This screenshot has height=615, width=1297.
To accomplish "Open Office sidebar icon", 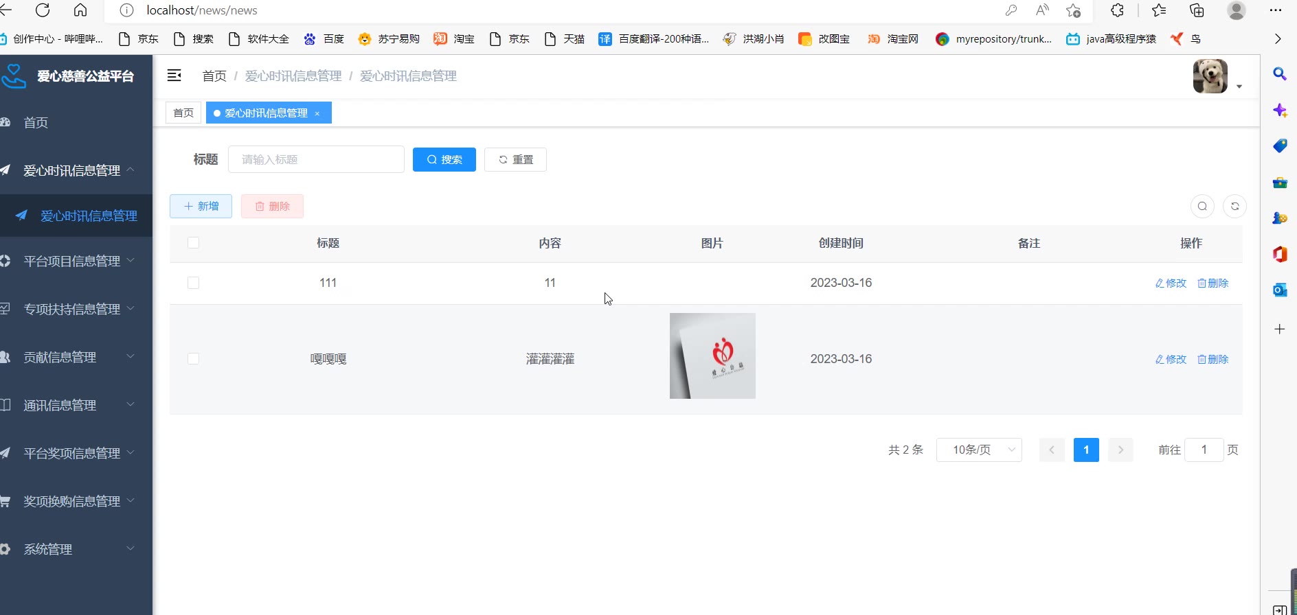I will click(1279, 254).
